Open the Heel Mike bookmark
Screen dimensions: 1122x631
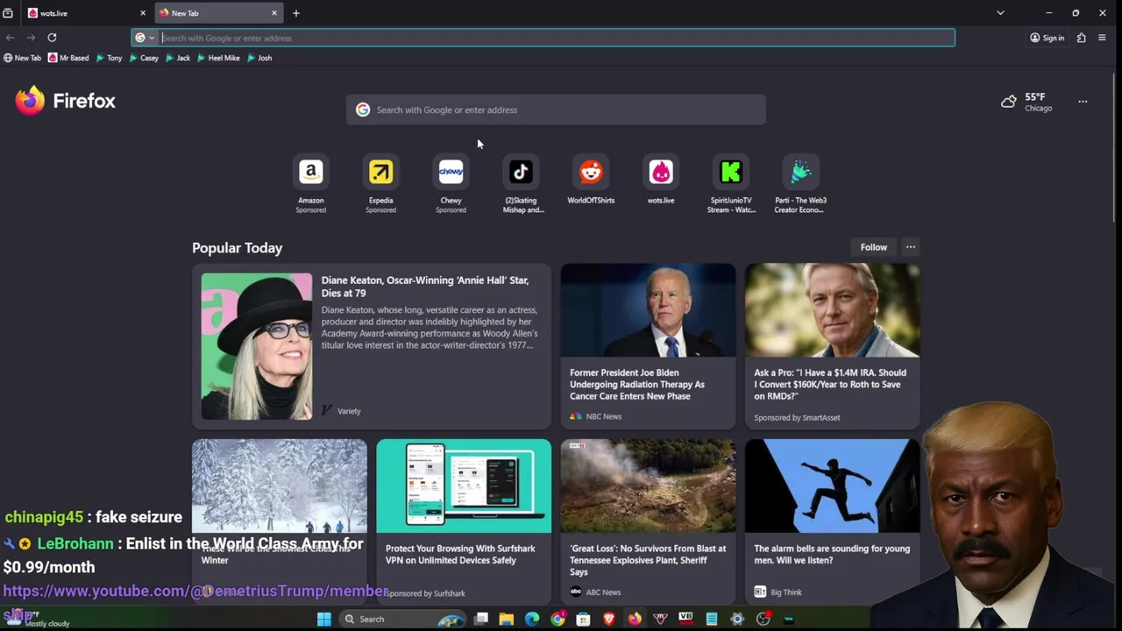click(218, 58)
